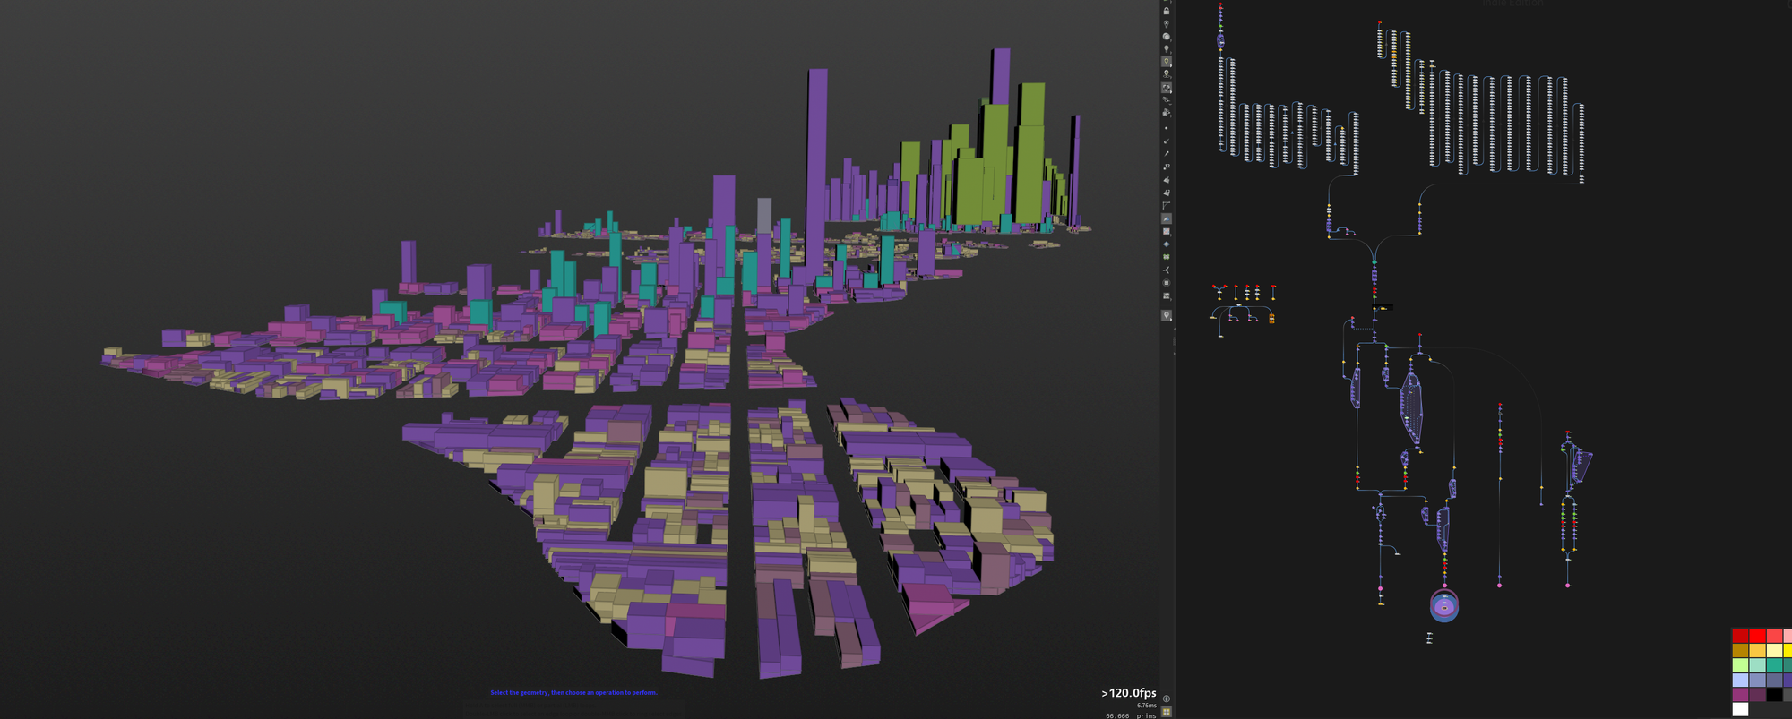Pick the brown ochre color swatch
The height and width of the screenshot is (719, 1792).
[1740, 650]
